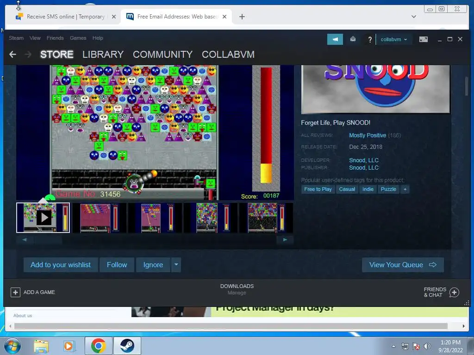Go to the COMMUNITY section
The image size is (474, 355).
click(x=162, y=55)
